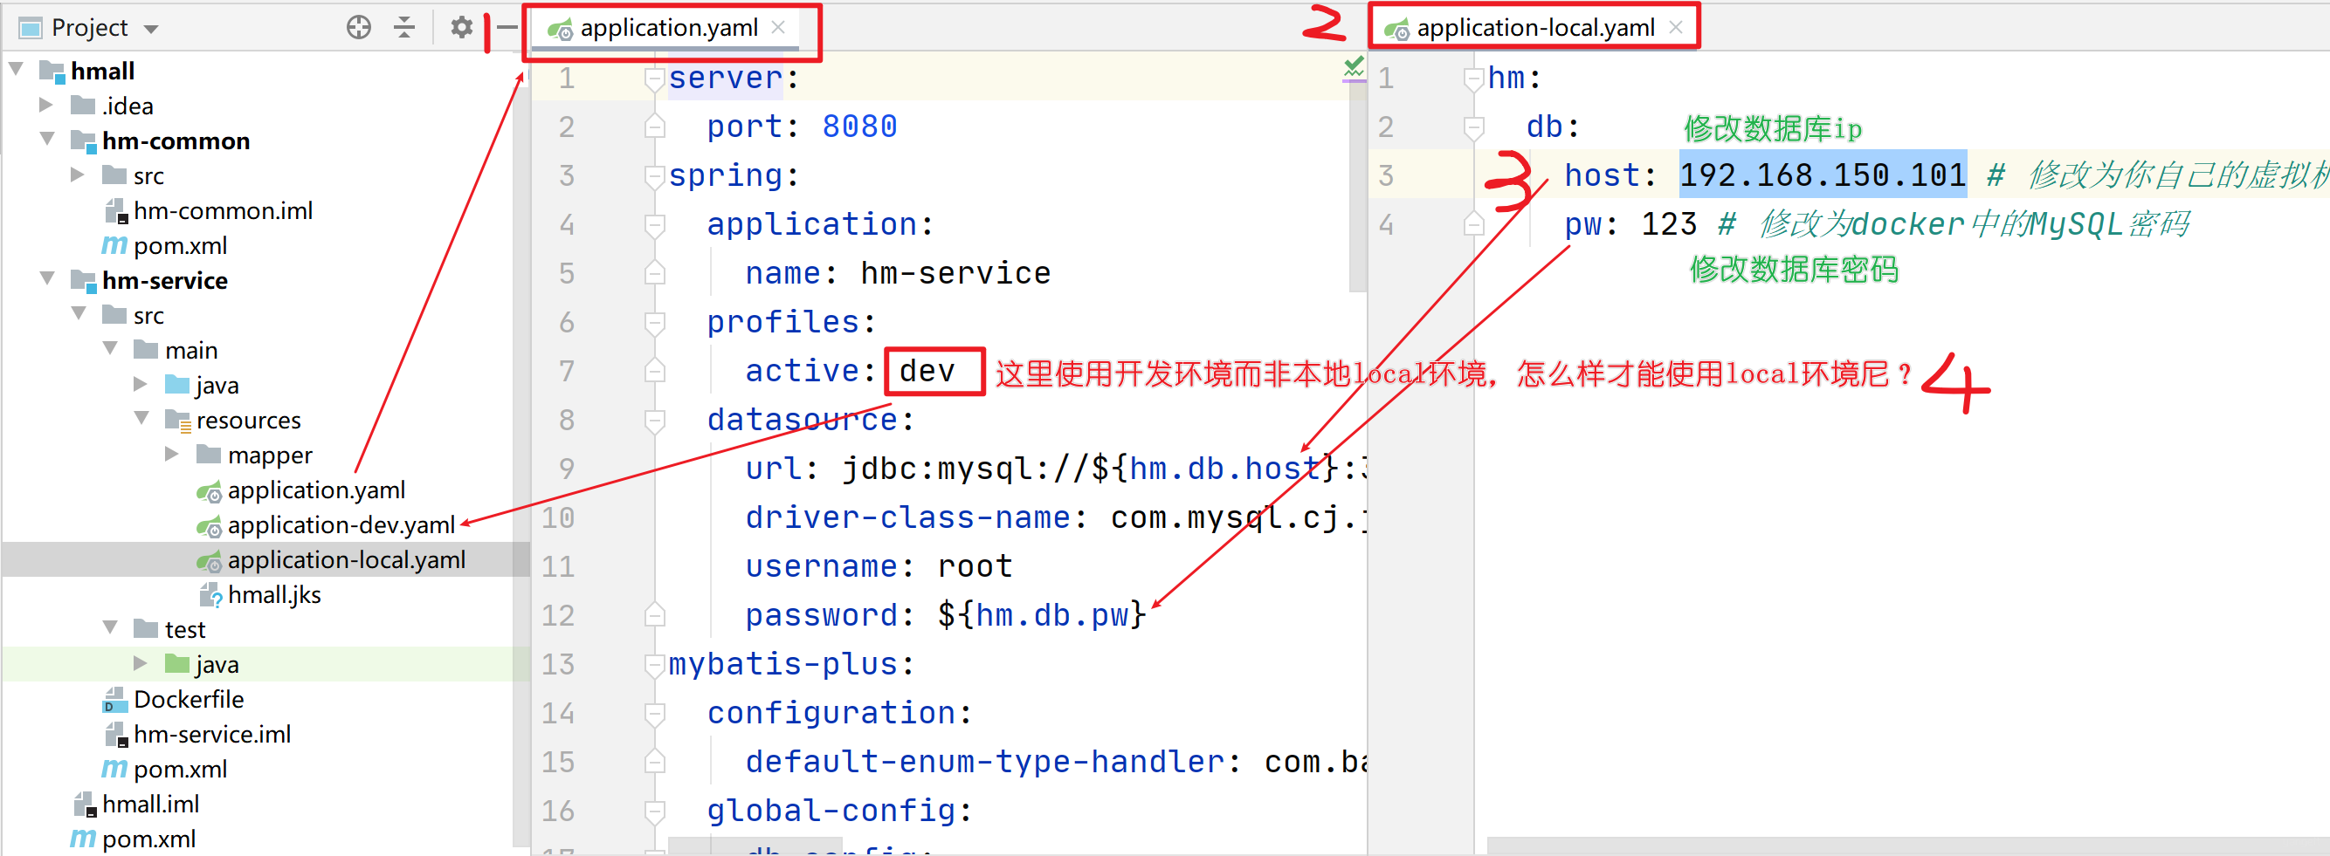Close the application-local.yaml tab
Viewport: 2330px width, 856px height.
click(1675, 27)
